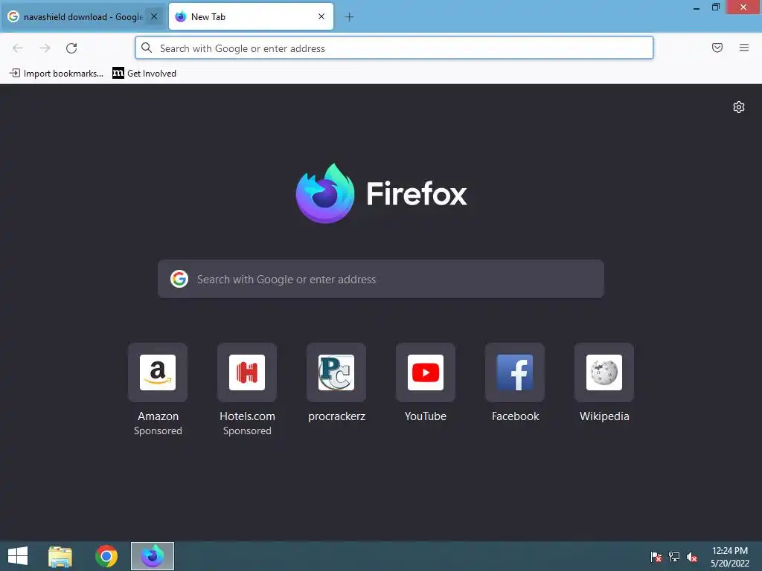762x571 pixels.
Task: Open File Explorer from the taskbar
Action: click(x=60, y=556)
